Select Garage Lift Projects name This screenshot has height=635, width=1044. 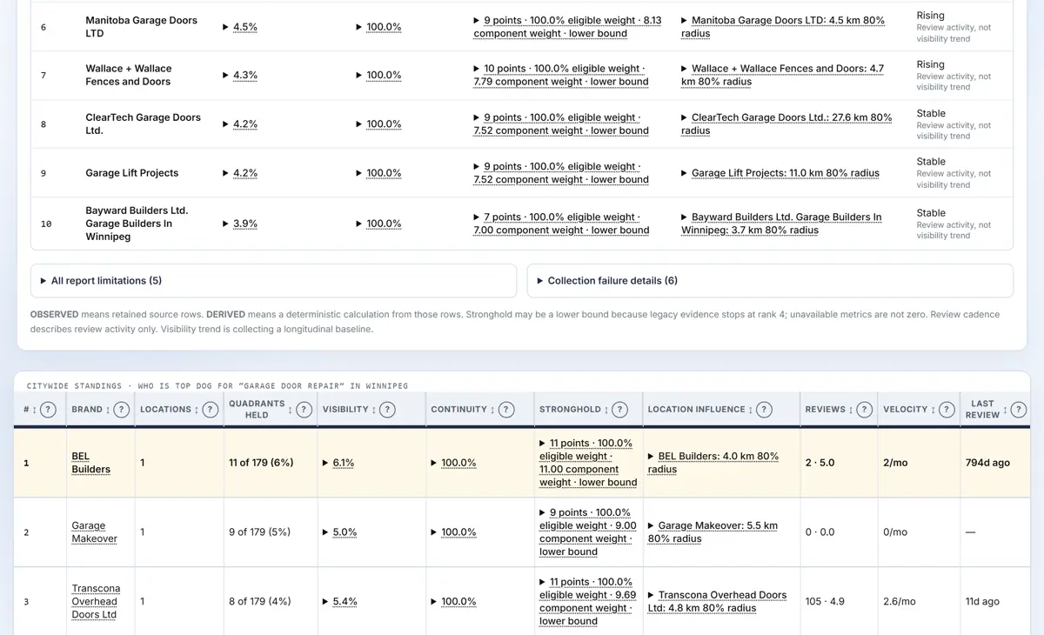coord(131,173)
